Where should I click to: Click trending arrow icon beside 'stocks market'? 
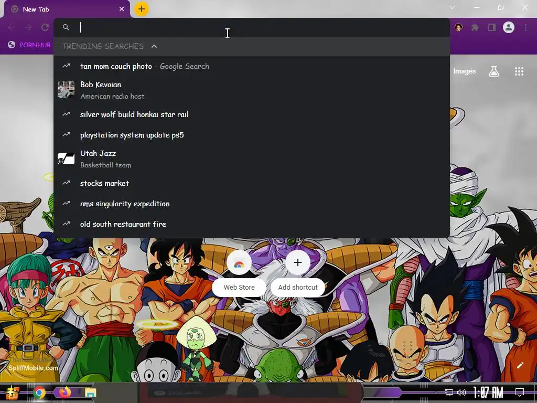66,183
